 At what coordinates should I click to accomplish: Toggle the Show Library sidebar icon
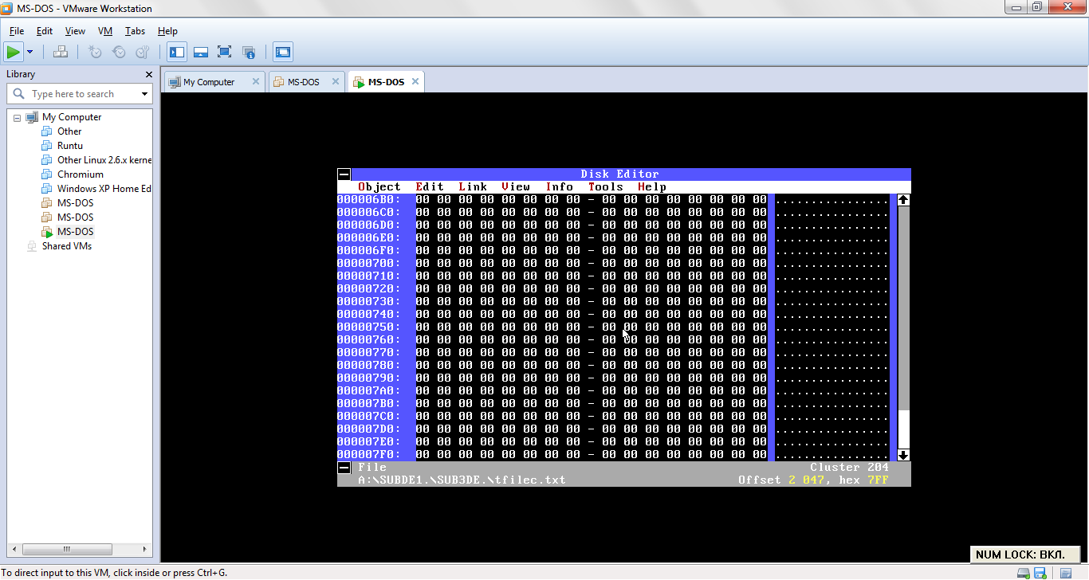click(177, 53)
